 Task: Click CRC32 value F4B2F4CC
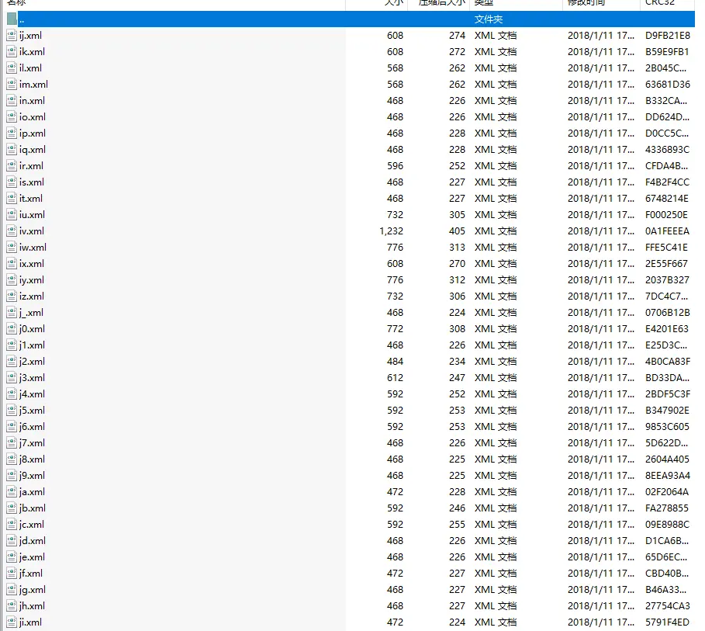(667, 182)
